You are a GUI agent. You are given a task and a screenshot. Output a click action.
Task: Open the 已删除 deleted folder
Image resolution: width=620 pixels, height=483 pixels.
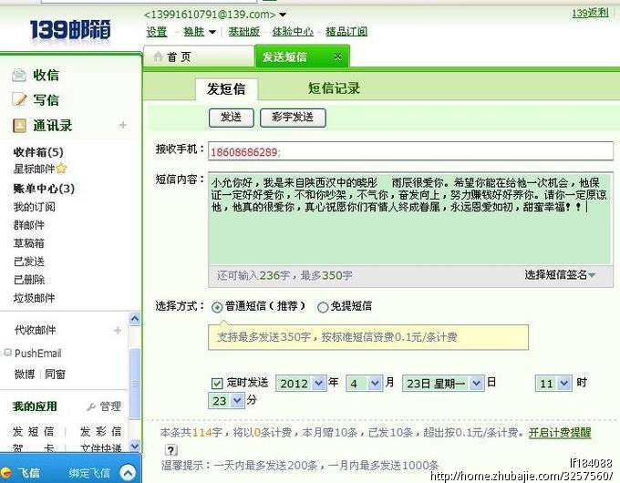coord(29,280)
